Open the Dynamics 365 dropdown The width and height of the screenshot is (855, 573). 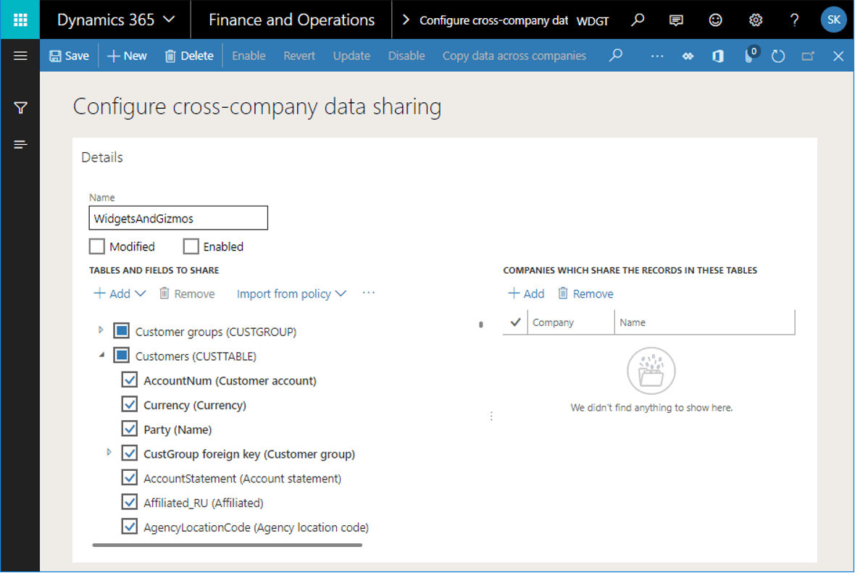(116, 20)
